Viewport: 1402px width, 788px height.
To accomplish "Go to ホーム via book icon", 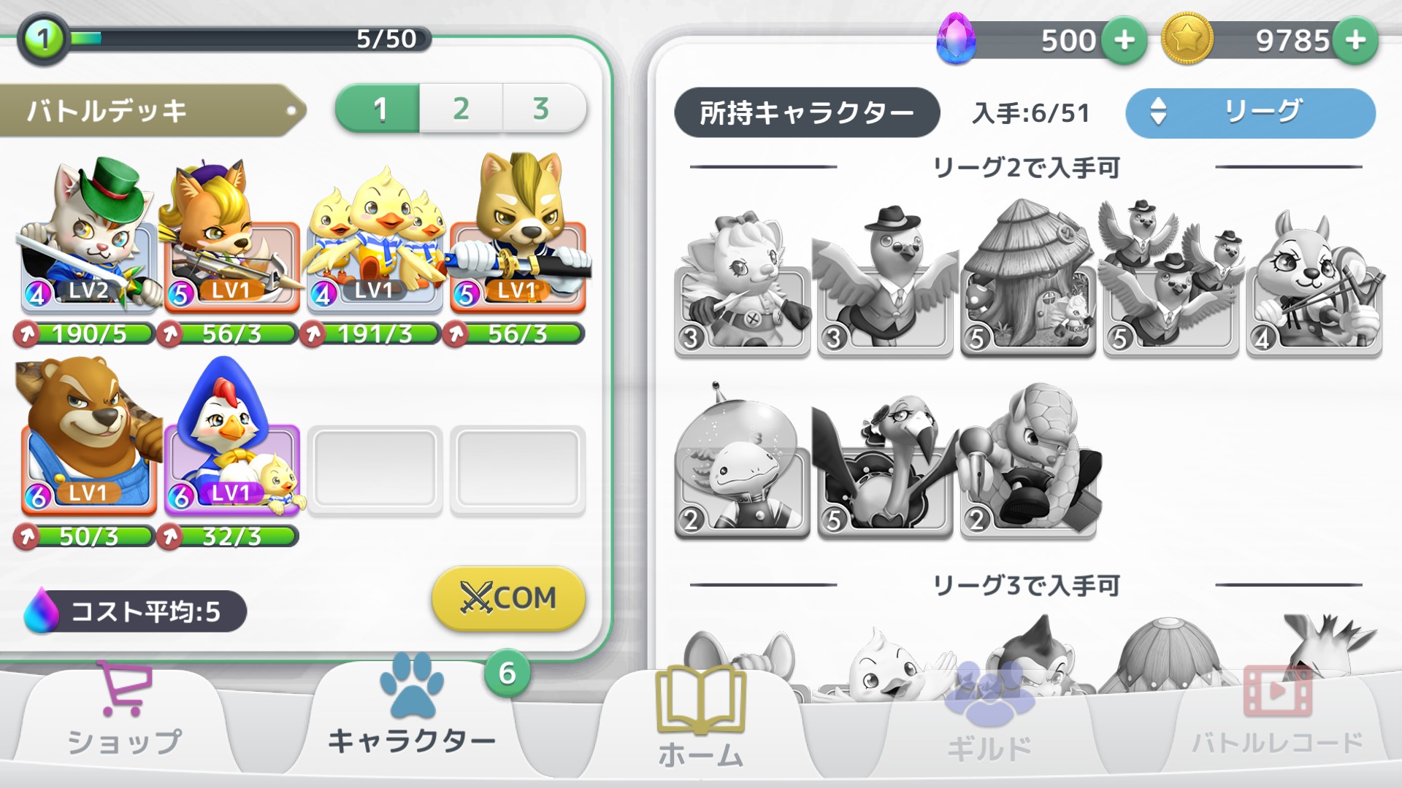I will tap(701, 699).
